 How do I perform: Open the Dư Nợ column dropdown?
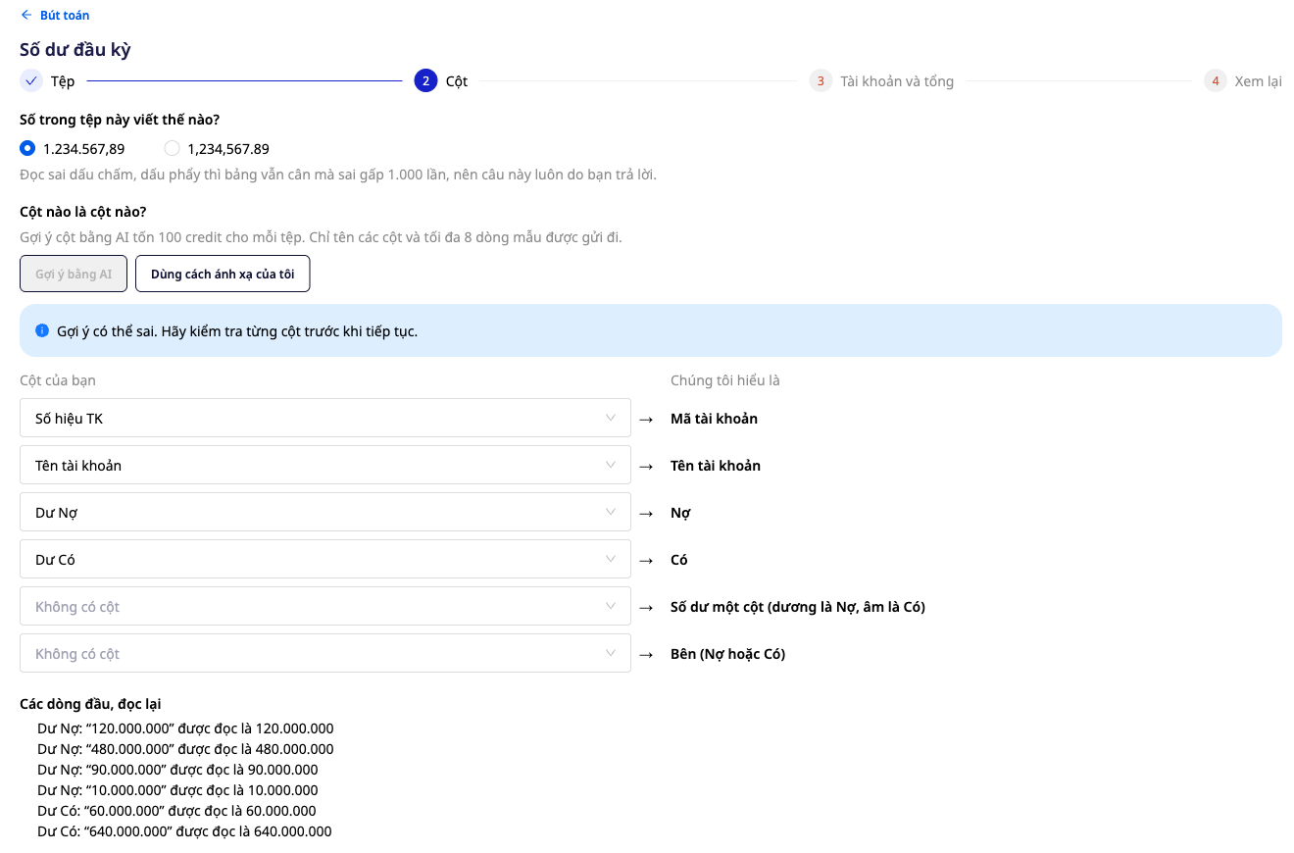click(325, 512)
